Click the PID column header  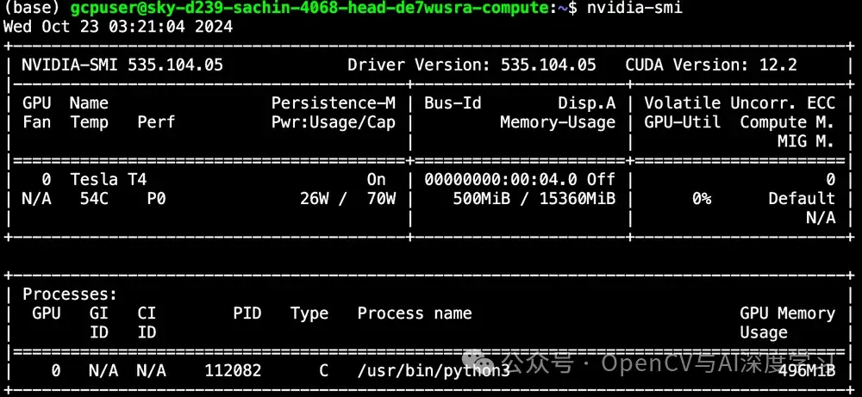tap(247, 313)
